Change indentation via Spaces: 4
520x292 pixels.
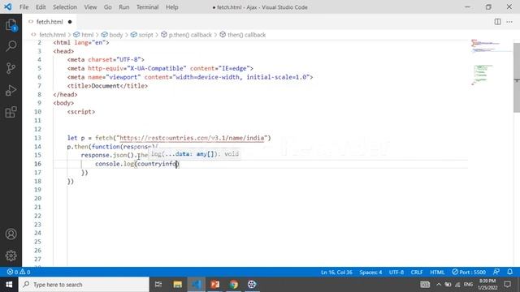370,273
